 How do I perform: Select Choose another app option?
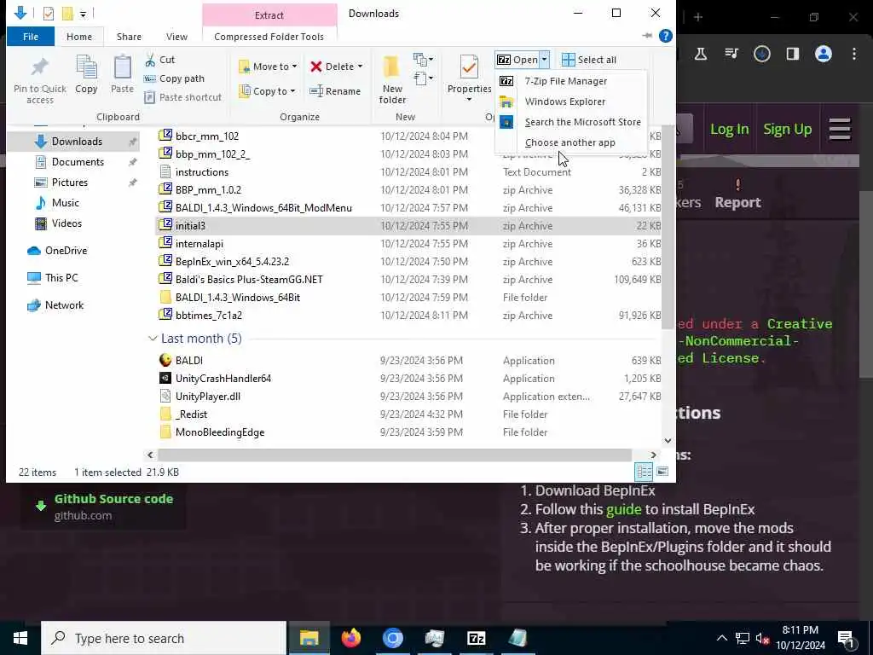coord(569,142)
